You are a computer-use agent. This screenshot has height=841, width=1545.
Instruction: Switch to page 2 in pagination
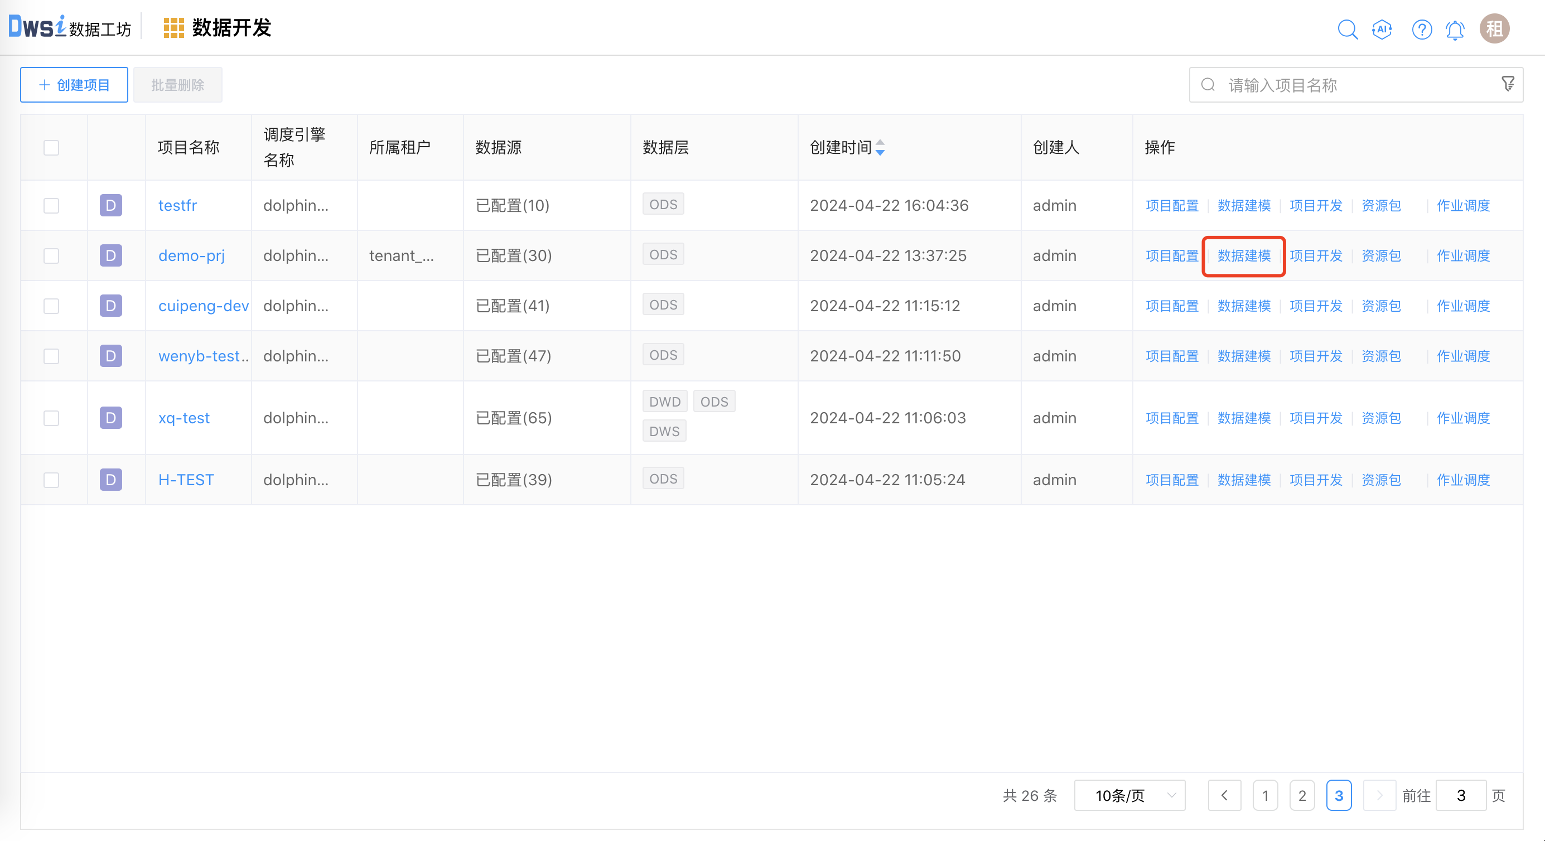1302,795
